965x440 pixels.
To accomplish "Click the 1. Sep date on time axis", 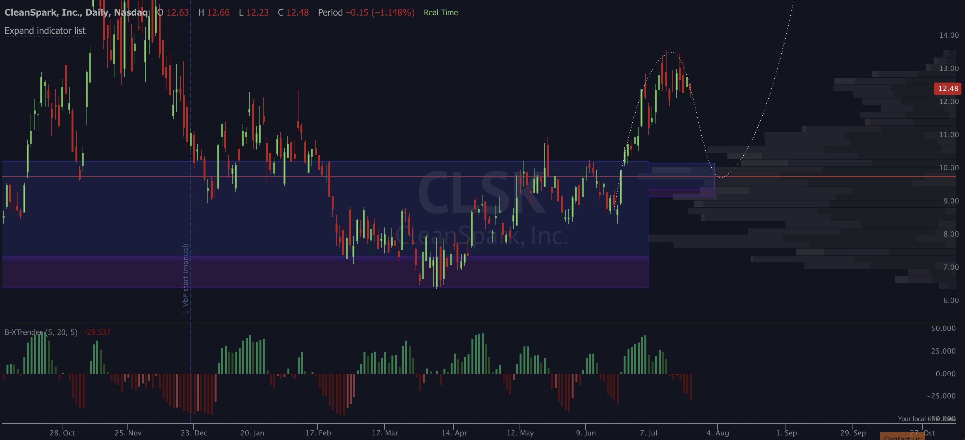I will [x=786, y=433].
